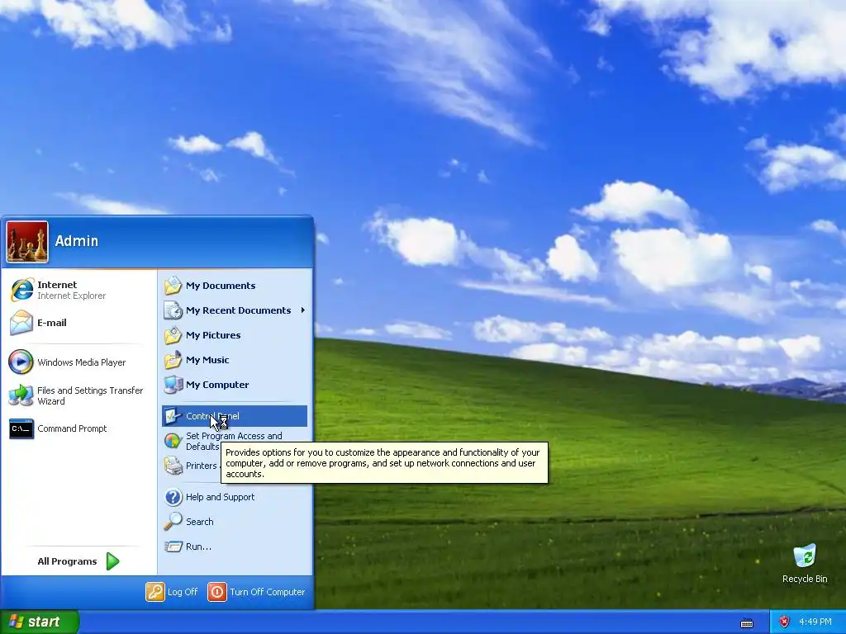This screenshot has height=634, width=846.
Task: Click the E-mail envelope icon
Action: 21,323
